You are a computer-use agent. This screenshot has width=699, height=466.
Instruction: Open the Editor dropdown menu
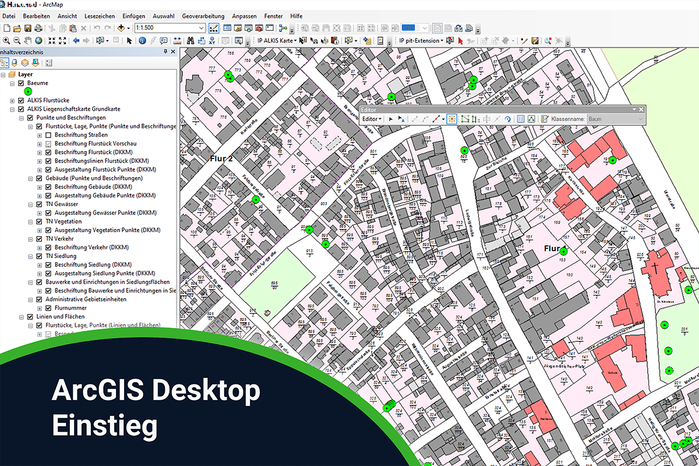point(371,118)
